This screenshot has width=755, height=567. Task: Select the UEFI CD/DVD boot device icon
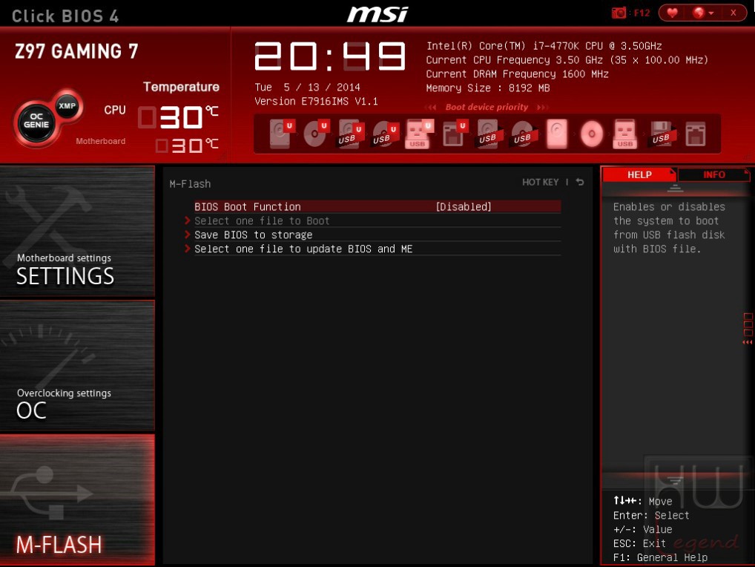(x=316, y=134)
